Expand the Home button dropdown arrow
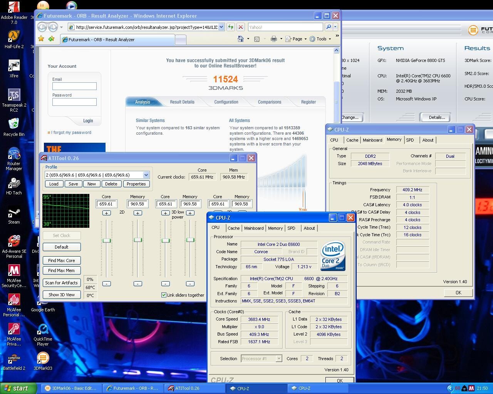493x394 pixels. [248, 39]
